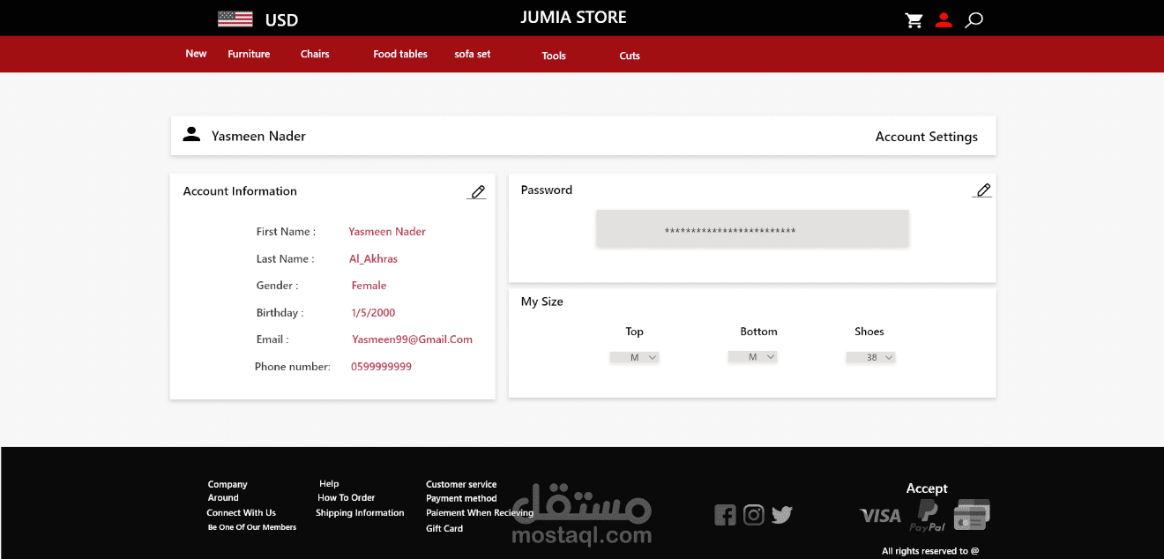Click the credit card payment icon
The height and width of the screenshot is (559, 1164).
(972, 515)
